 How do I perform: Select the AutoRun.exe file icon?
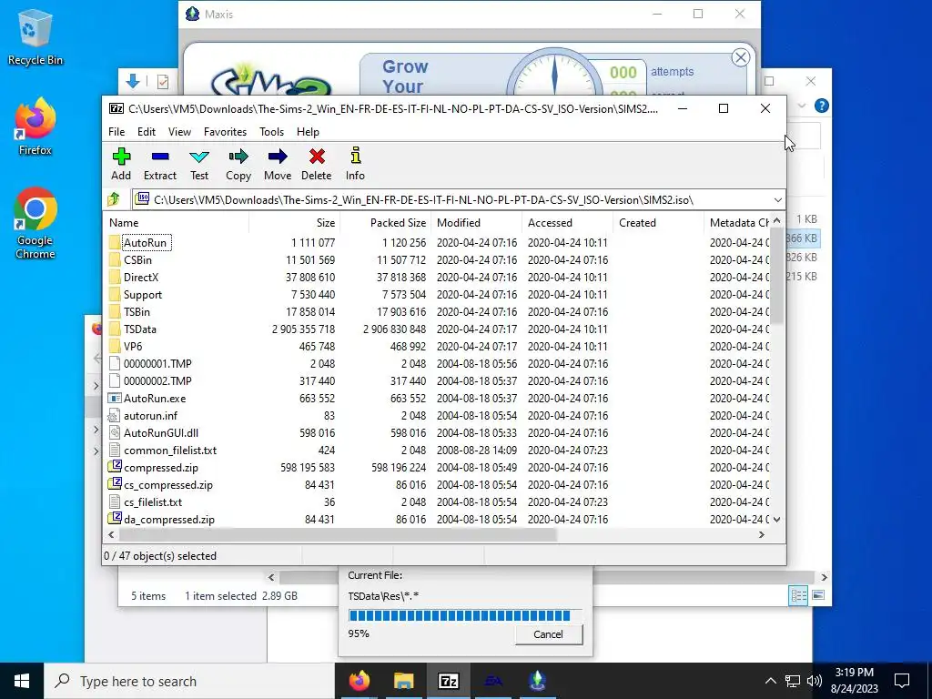pos(114,399)
